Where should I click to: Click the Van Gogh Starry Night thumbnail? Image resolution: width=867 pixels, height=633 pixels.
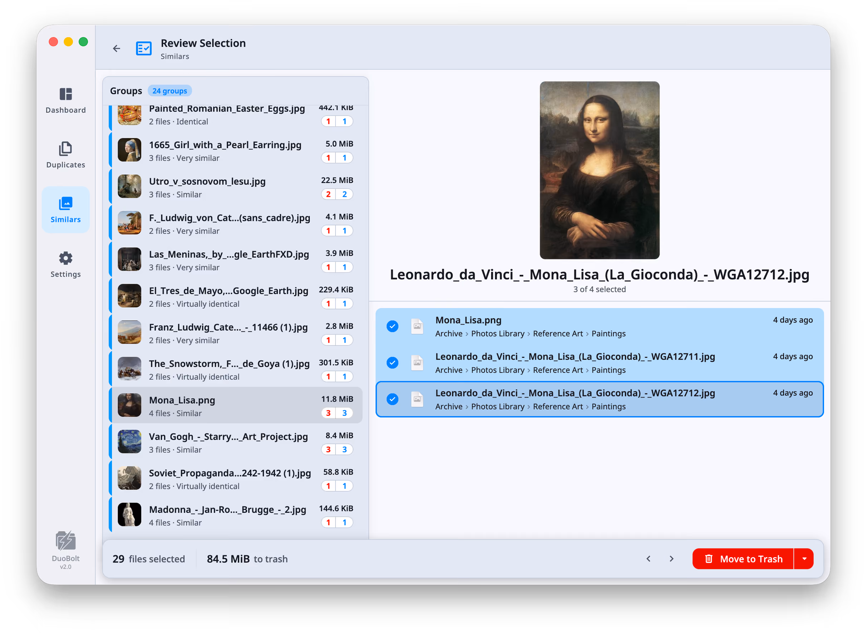coord(129,442)
